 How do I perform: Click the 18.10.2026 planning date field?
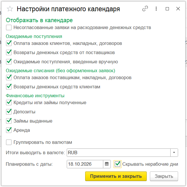pyautogui.click(x=85, y=164)
